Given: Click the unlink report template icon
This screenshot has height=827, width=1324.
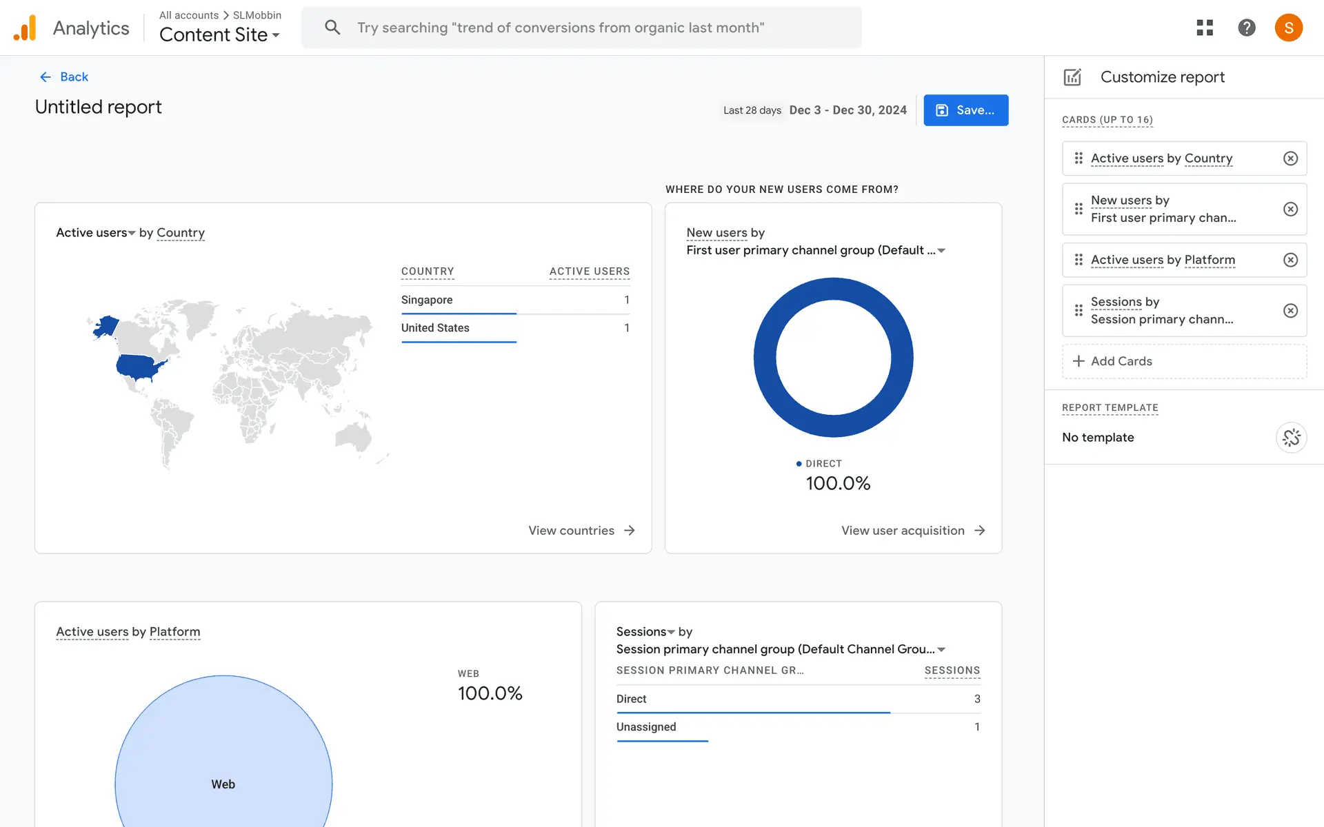Looking at the screenshot, I should (1291, 438).
